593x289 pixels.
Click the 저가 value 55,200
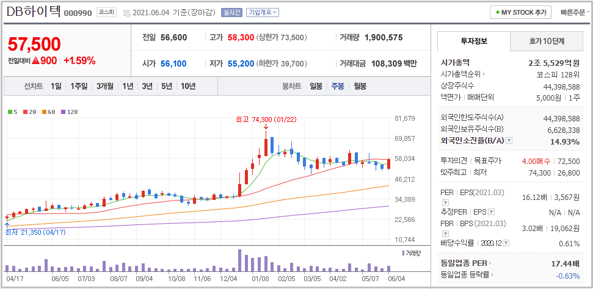point(241,64)
